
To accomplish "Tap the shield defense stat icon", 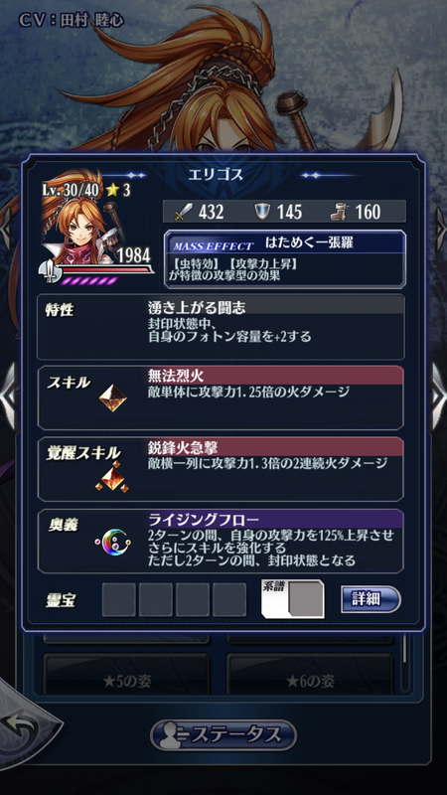I will [x=262, y=212].
